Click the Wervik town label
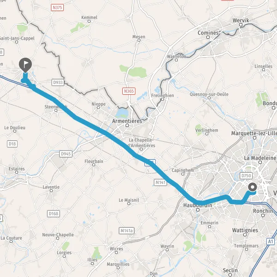This screenshot has height=277, width=277. (x=241, y=20)
